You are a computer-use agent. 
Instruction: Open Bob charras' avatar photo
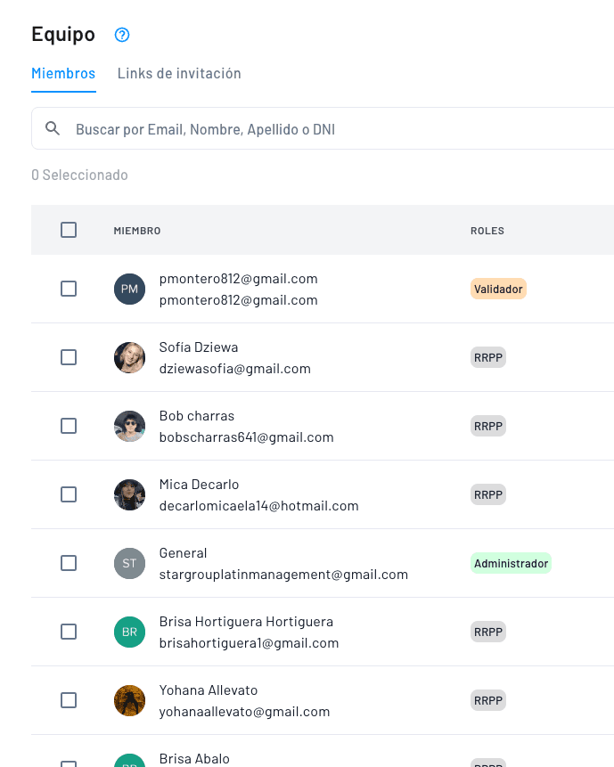(129, 426)
